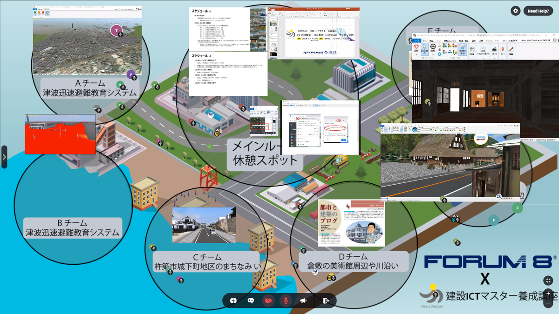The width and height of the screenshot is (559, 314).
Task: Select the purple F participant avatar
Action: pyautogui.click(x=131, y=74)
